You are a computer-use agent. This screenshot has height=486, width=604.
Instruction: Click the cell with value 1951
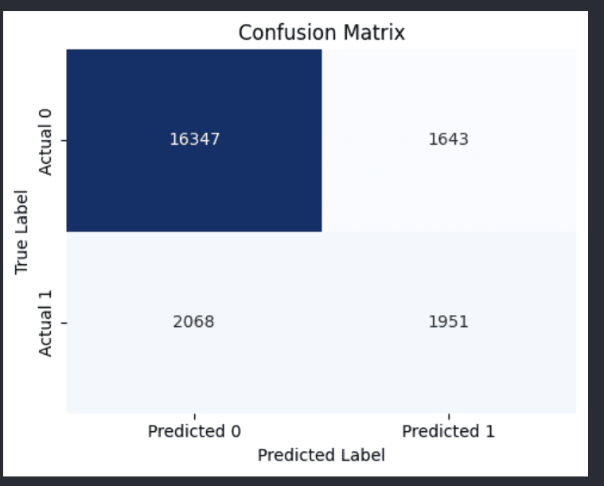tap(449, 323)
